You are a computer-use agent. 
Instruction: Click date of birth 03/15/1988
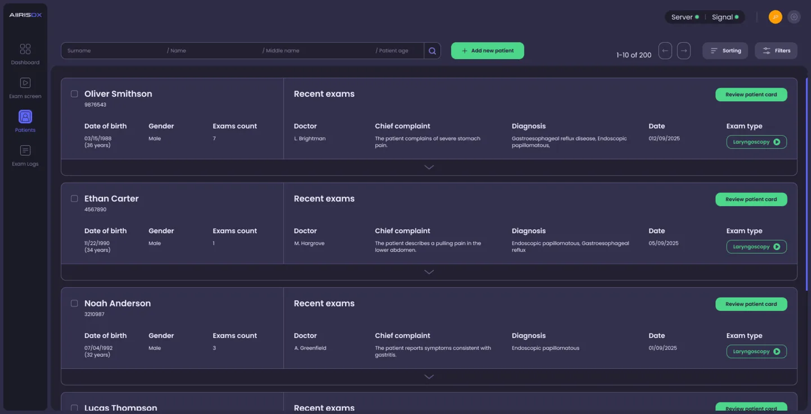[99, 139]
